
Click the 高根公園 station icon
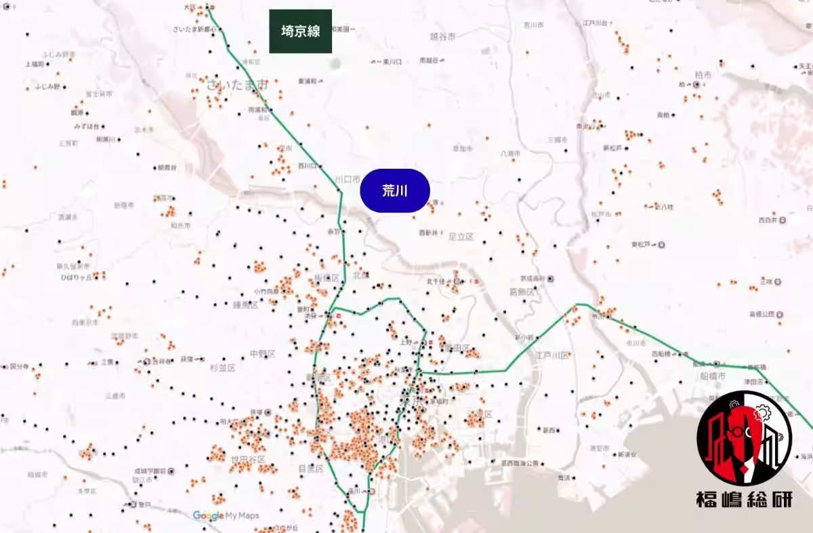coord(780,314)
